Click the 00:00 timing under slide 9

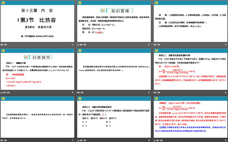point(160,140)
